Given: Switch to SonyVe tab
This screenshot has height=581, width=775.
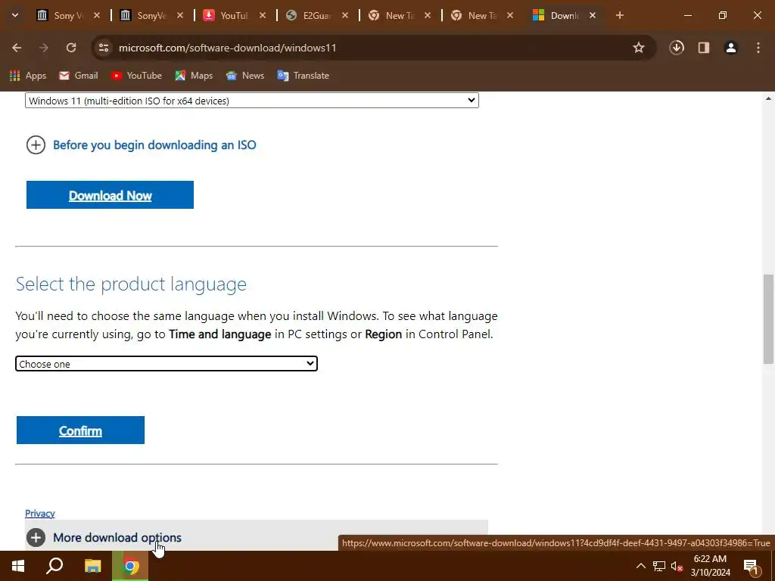Looking at the screenshot, I should 145,15.
